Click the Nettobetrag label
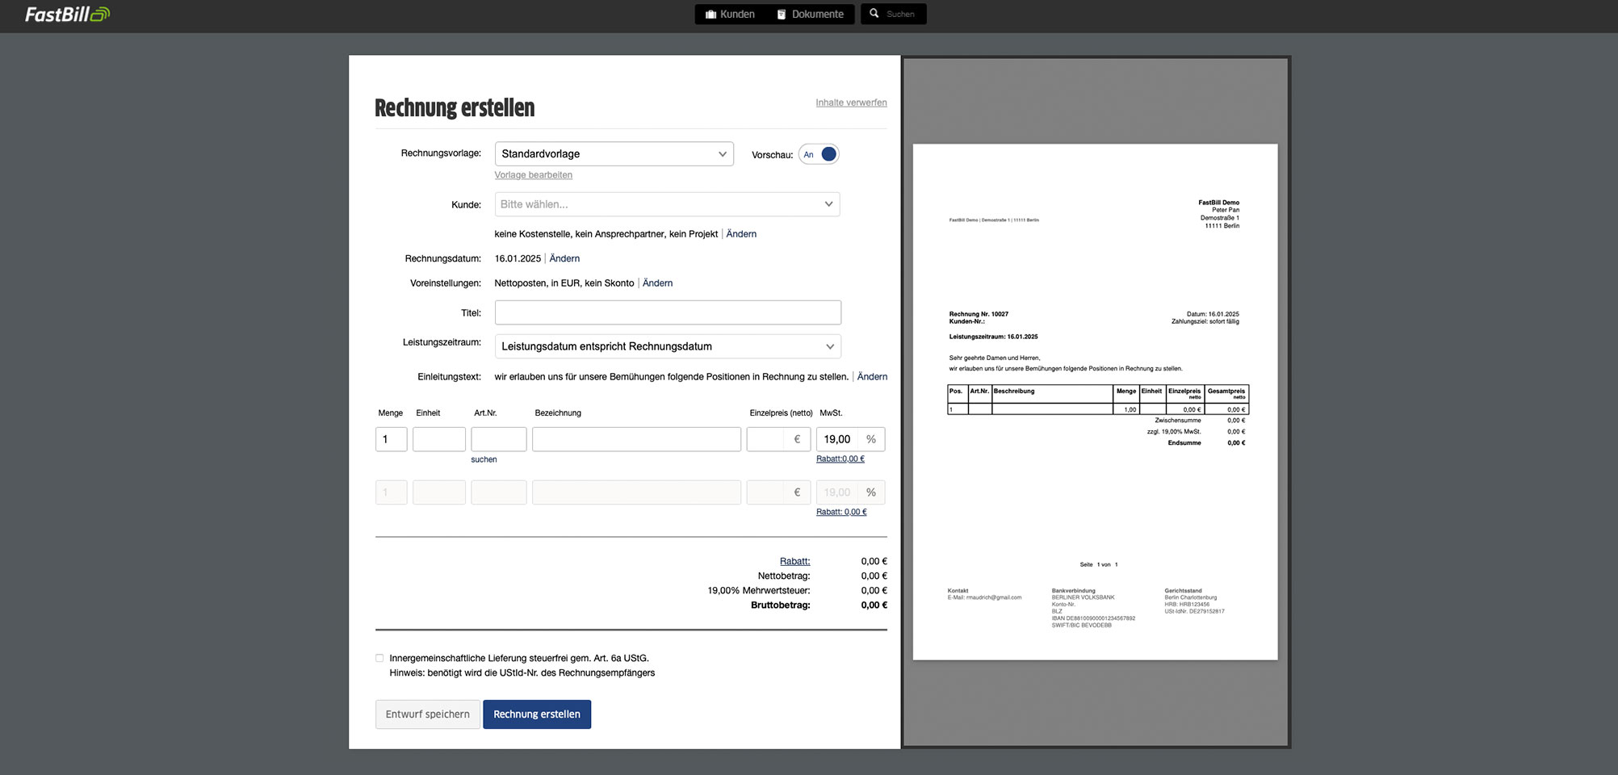This screenshot has width=1618, height=775. [x=783, y=576]
